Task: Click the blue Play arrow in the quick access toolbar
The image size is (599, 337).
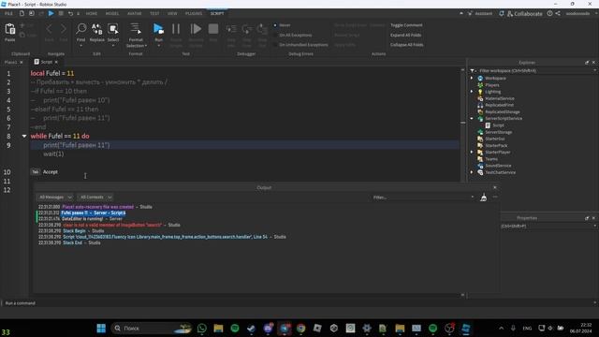Action: [51, 13]
